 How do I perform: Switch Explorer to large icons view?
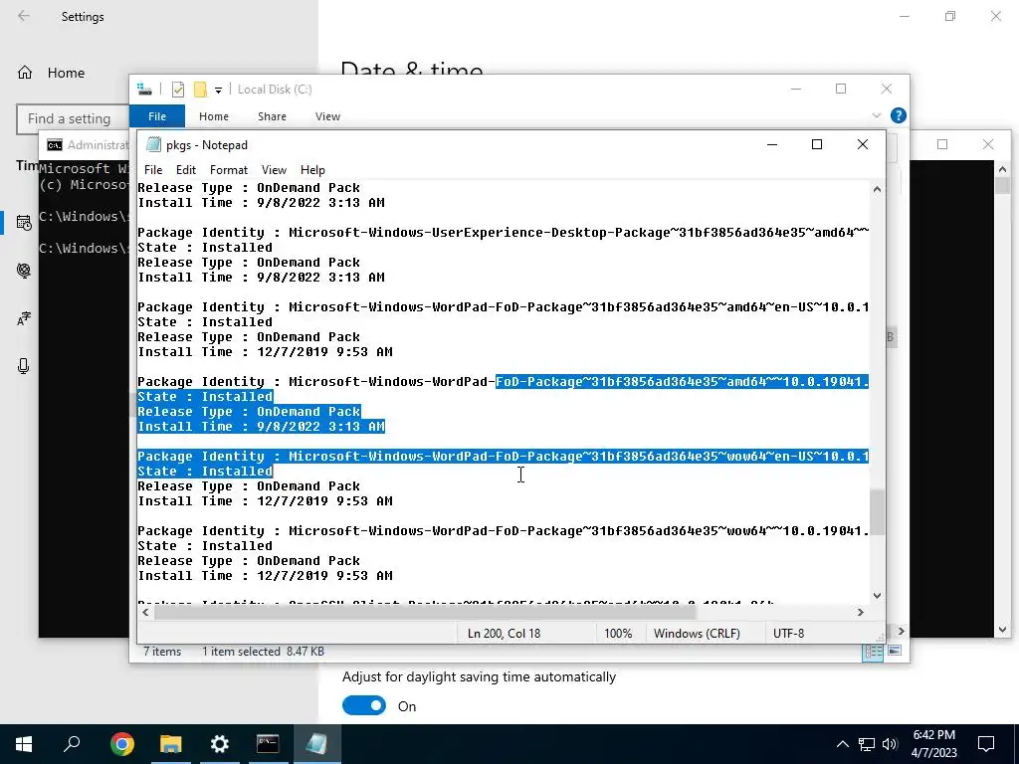click(x=896, y=651)
